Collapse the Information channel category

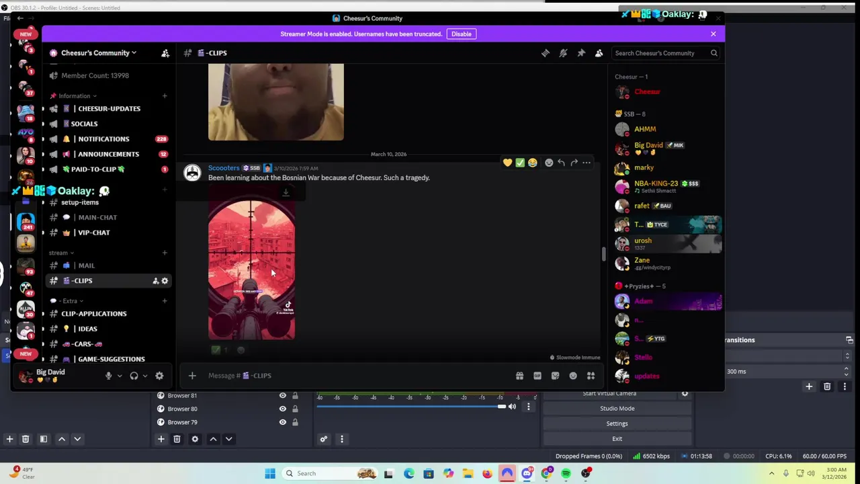(x=77, y=96)
